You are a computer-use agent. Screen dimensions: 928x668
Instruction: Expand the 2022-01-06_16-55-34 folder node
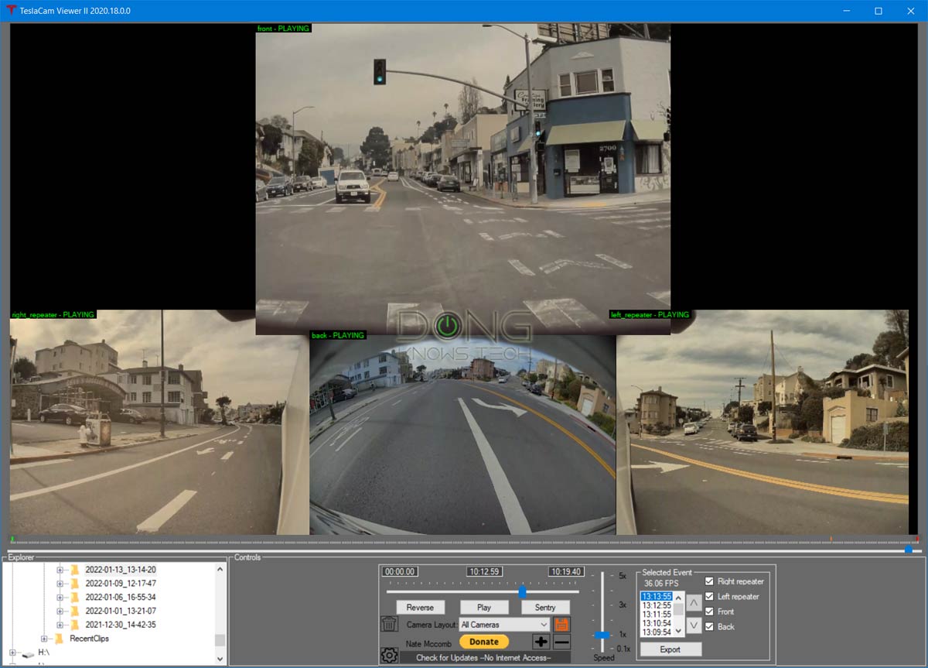pyautogui.click(x=60, y=598)
